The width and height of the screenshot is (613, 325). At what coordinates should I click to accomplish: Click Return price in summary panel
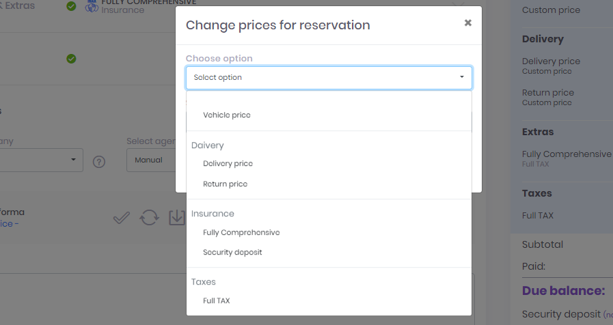tap(548, 93)
